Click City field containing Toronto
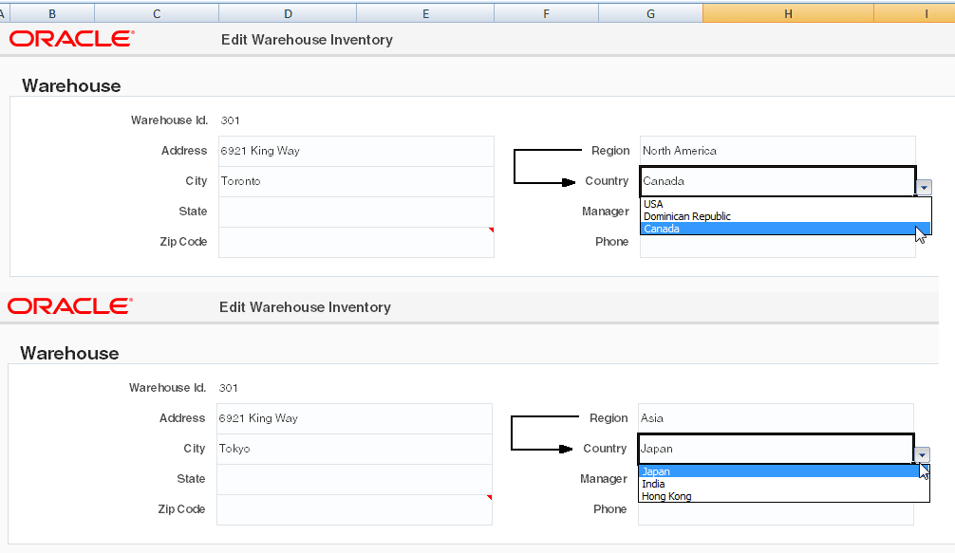The image size is (955, 553). pyautogui.click(x=356, y=181)
